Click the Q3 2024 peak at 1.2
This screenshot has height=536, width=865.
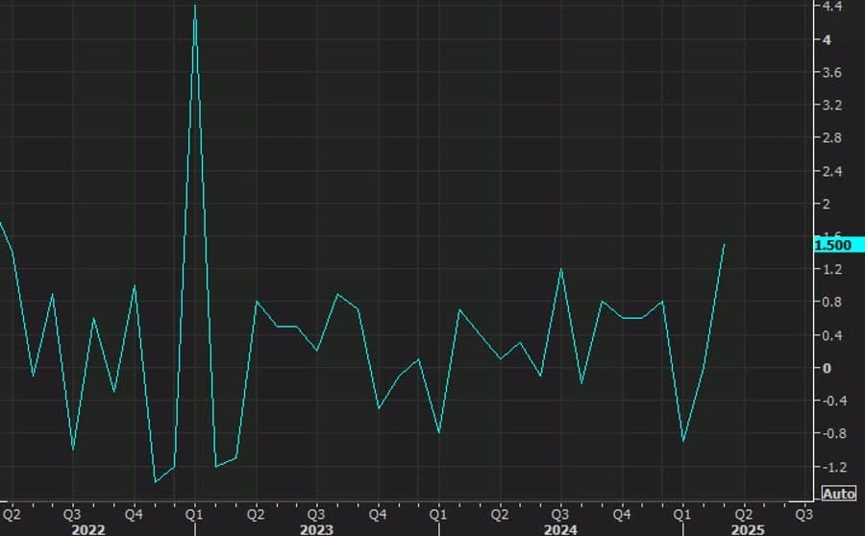561,269
